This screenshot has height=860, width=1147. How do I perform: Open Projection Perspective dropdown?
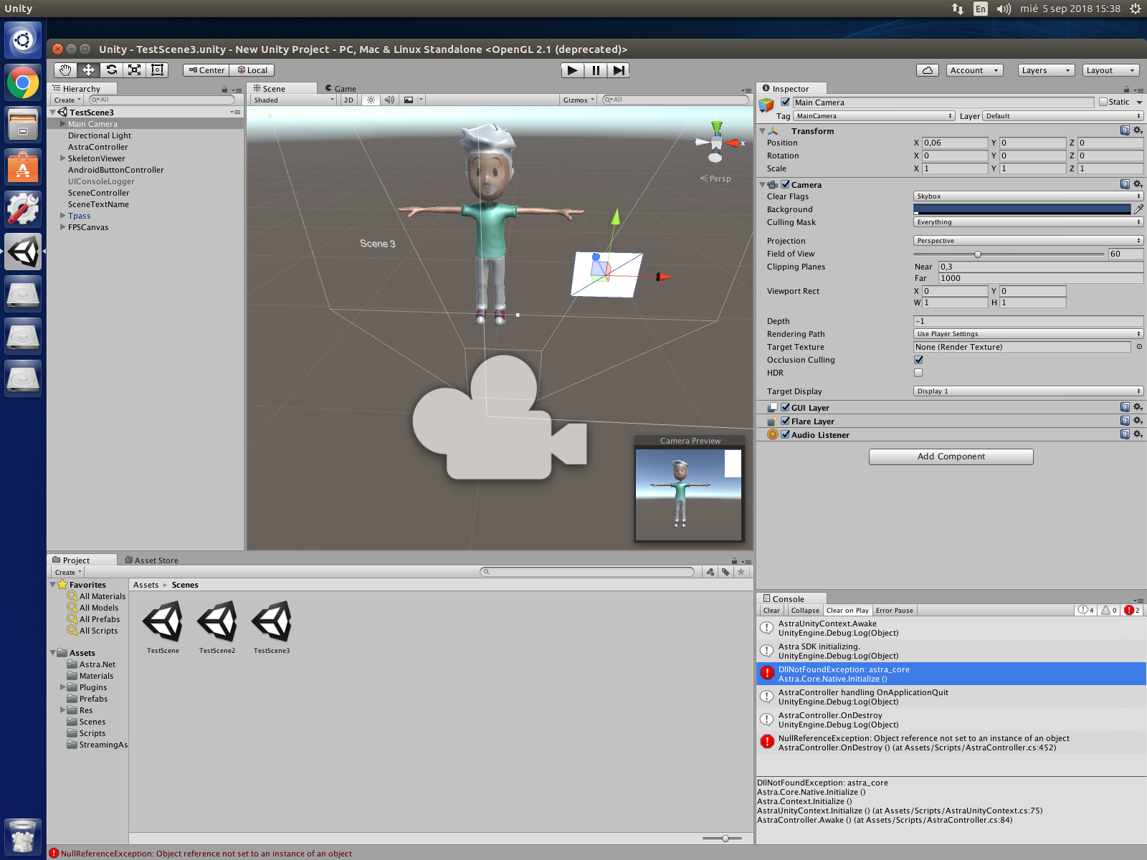pyautogui.click(x=1028, y=241)
